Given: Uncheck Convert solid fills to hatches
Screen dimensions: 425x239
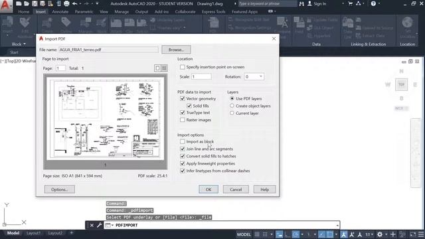Looking at the screenshot, I should [183, 156].
